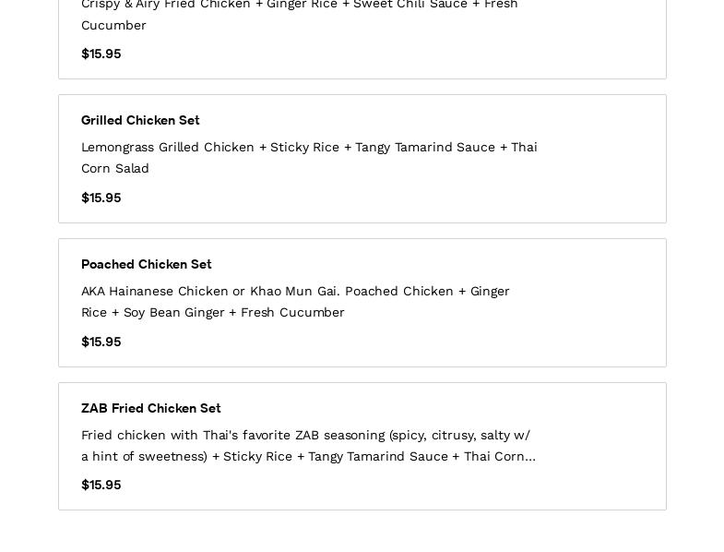Select the price under Crispy Fried Chicken description
The width and height of the screenshot is (724, 552).
[x=101, y=54]
